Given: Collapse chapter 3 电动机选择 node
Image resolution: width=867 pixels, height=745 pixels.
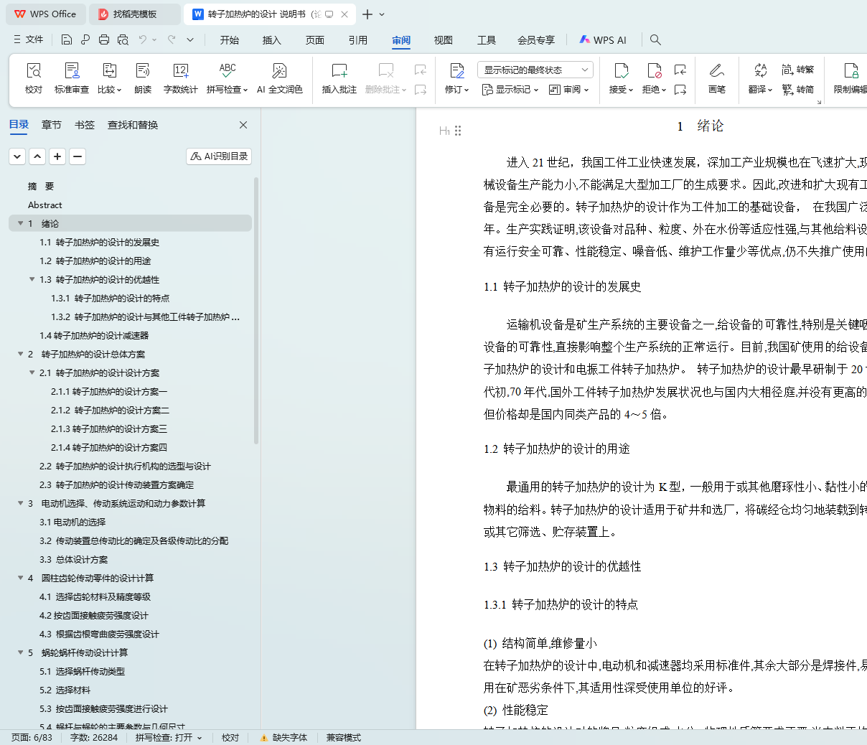Looking at the screenshot, I should coord(21,503).
